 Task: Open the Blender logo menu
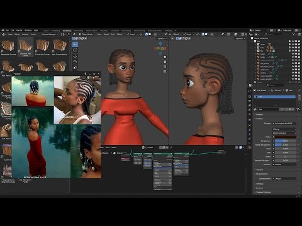coord(3,30)
